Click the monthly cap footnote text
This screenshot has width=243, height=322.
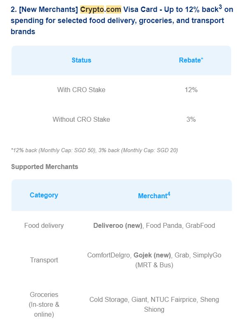[x=95, y=151]
